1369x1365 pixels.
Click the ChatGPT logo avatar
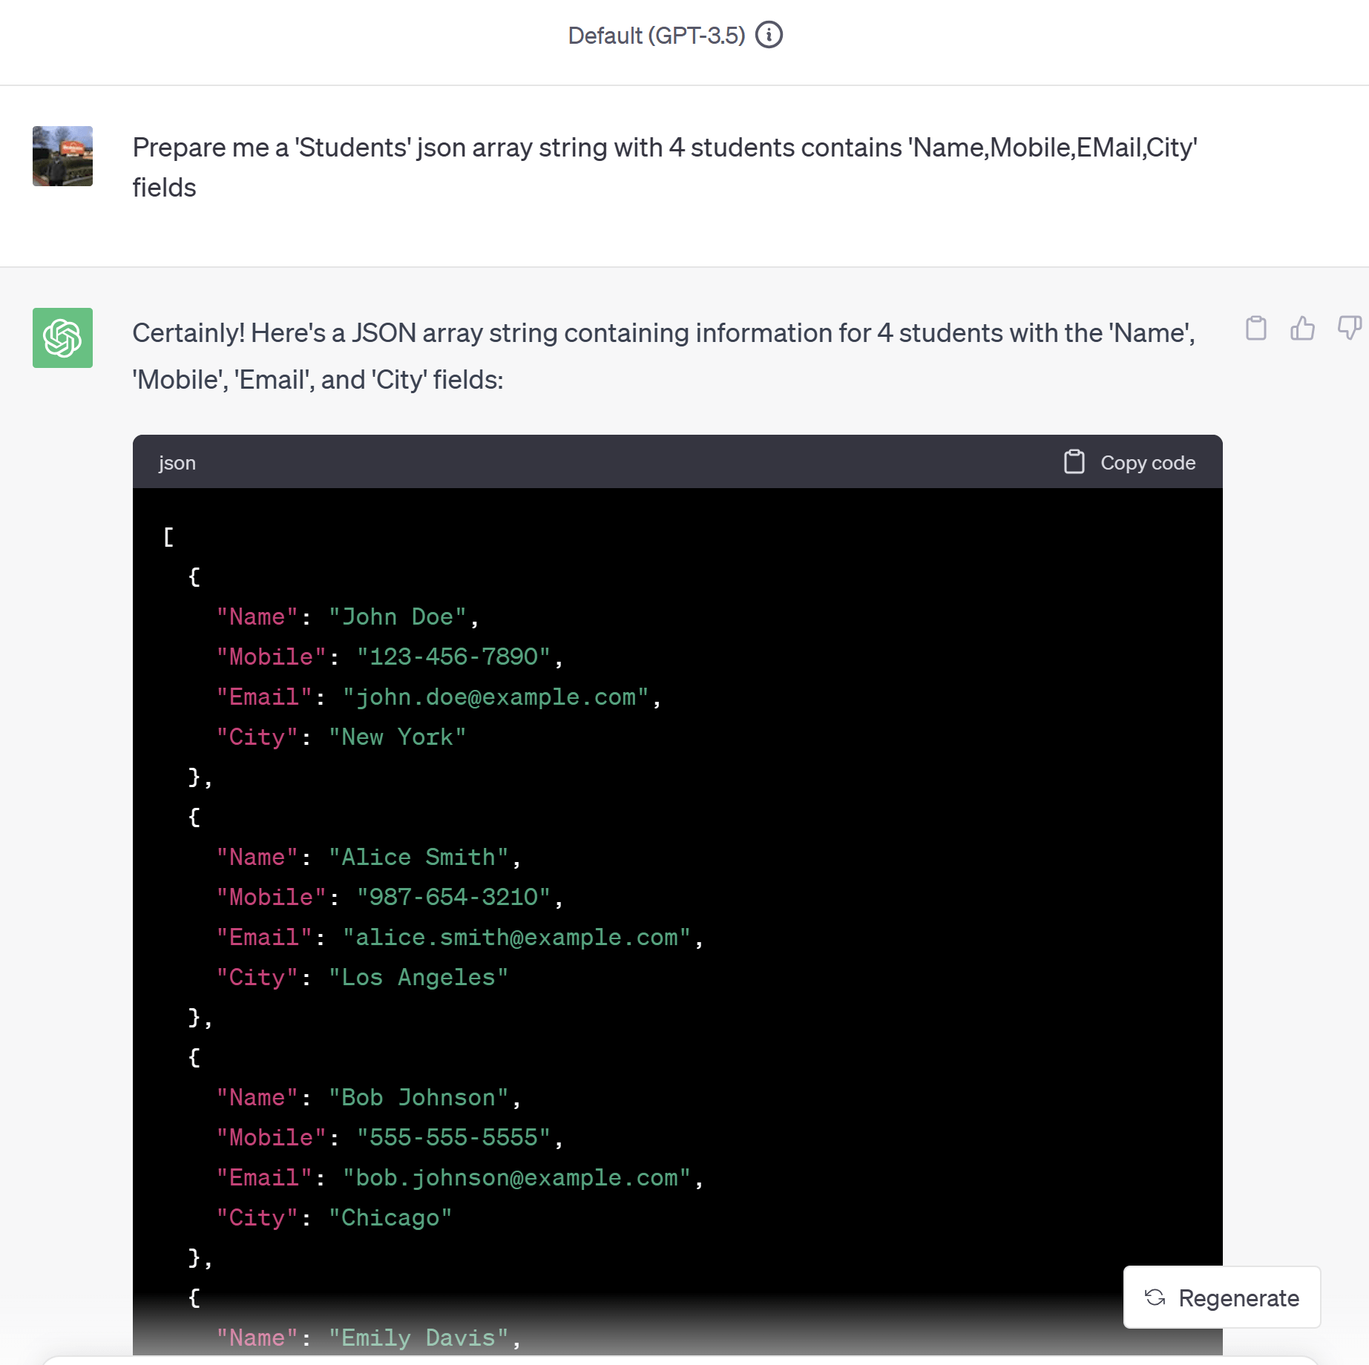62,338
